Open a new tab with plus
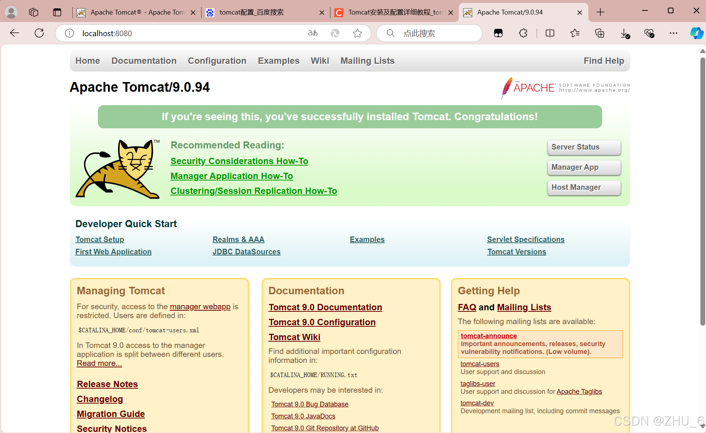The width and height of the screenshot is (706, 433). [x=600, y=12]
